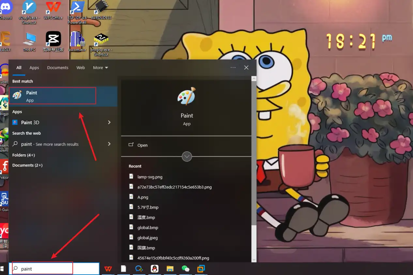The width and height of the screenshot is (413, 275).
Task: Click the Paint 3D app icon
Action: point(15,122)
